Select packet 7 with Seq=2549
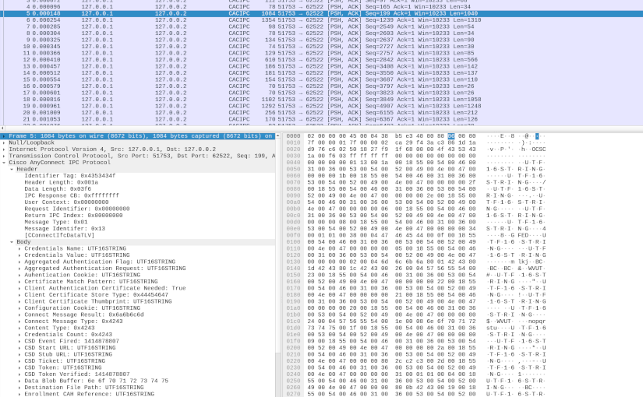The width and height of the screenshot is (643, 397). [321, 26]
